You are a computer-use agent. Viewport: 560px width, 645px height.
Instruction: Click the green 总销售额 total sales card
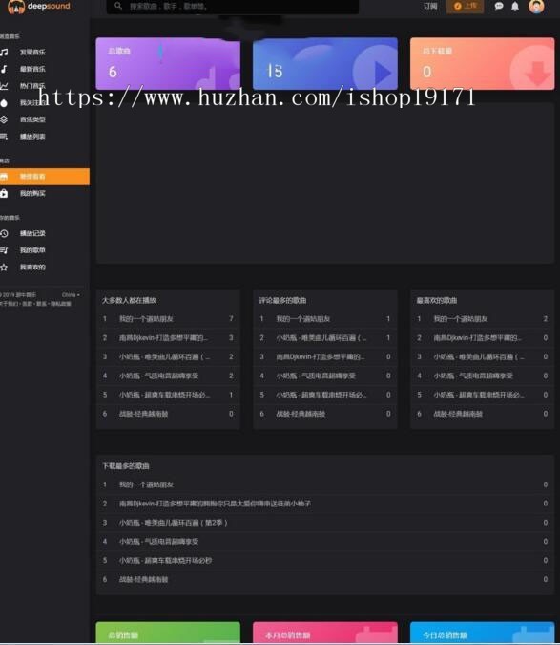pos(168,633)
